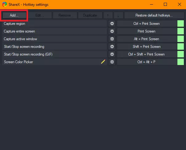Maximize the Hotkey settings window

click(x=165, y=5)
